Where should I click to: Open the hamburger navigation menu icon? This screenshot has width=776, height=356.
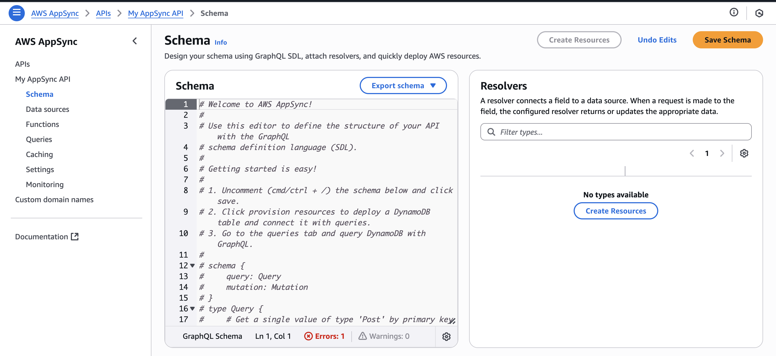click(x=16, y=13)
